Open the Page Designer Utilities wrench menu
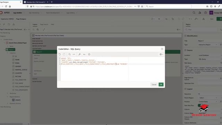Screen dimensions: 222x125 (196, 19)
